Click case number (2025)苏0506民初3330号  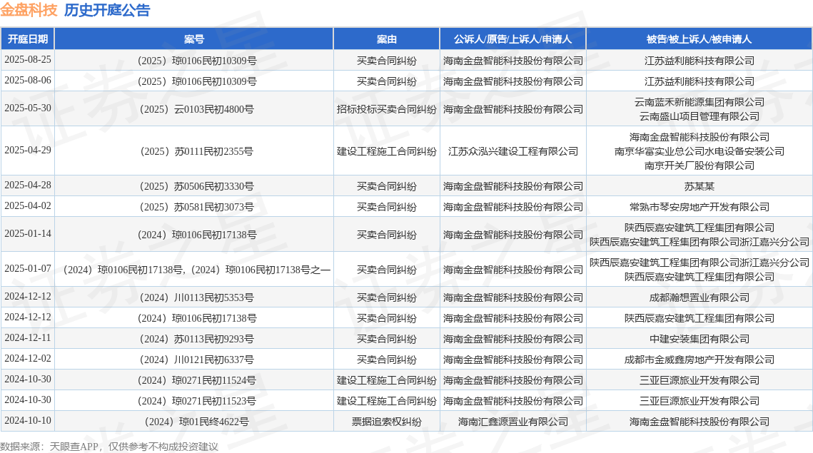point(196,186)
